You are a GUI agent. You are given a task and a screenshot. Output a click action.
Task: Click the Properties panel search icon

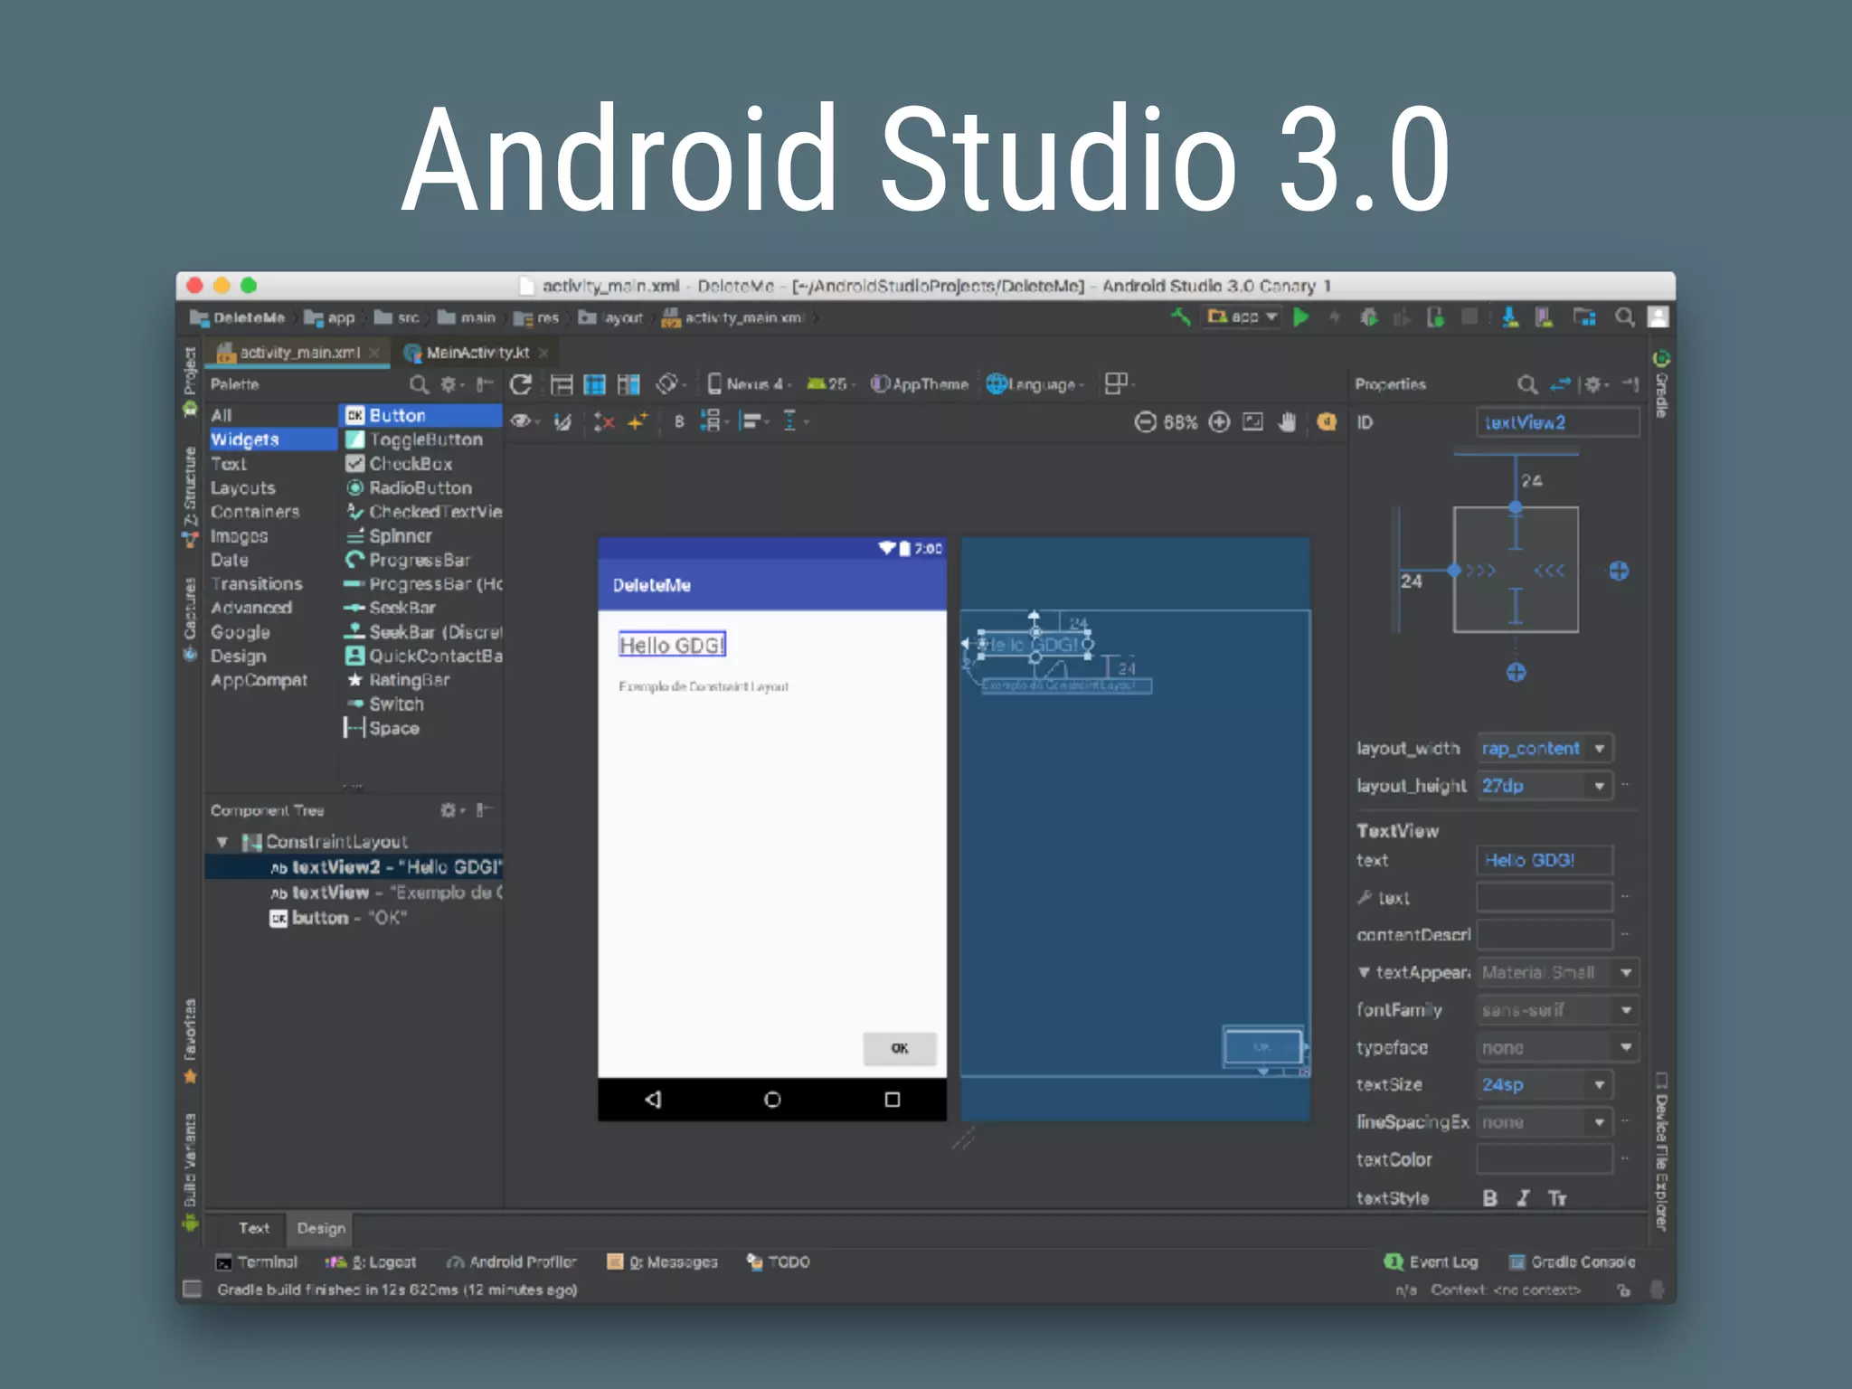coord(1526,385)
